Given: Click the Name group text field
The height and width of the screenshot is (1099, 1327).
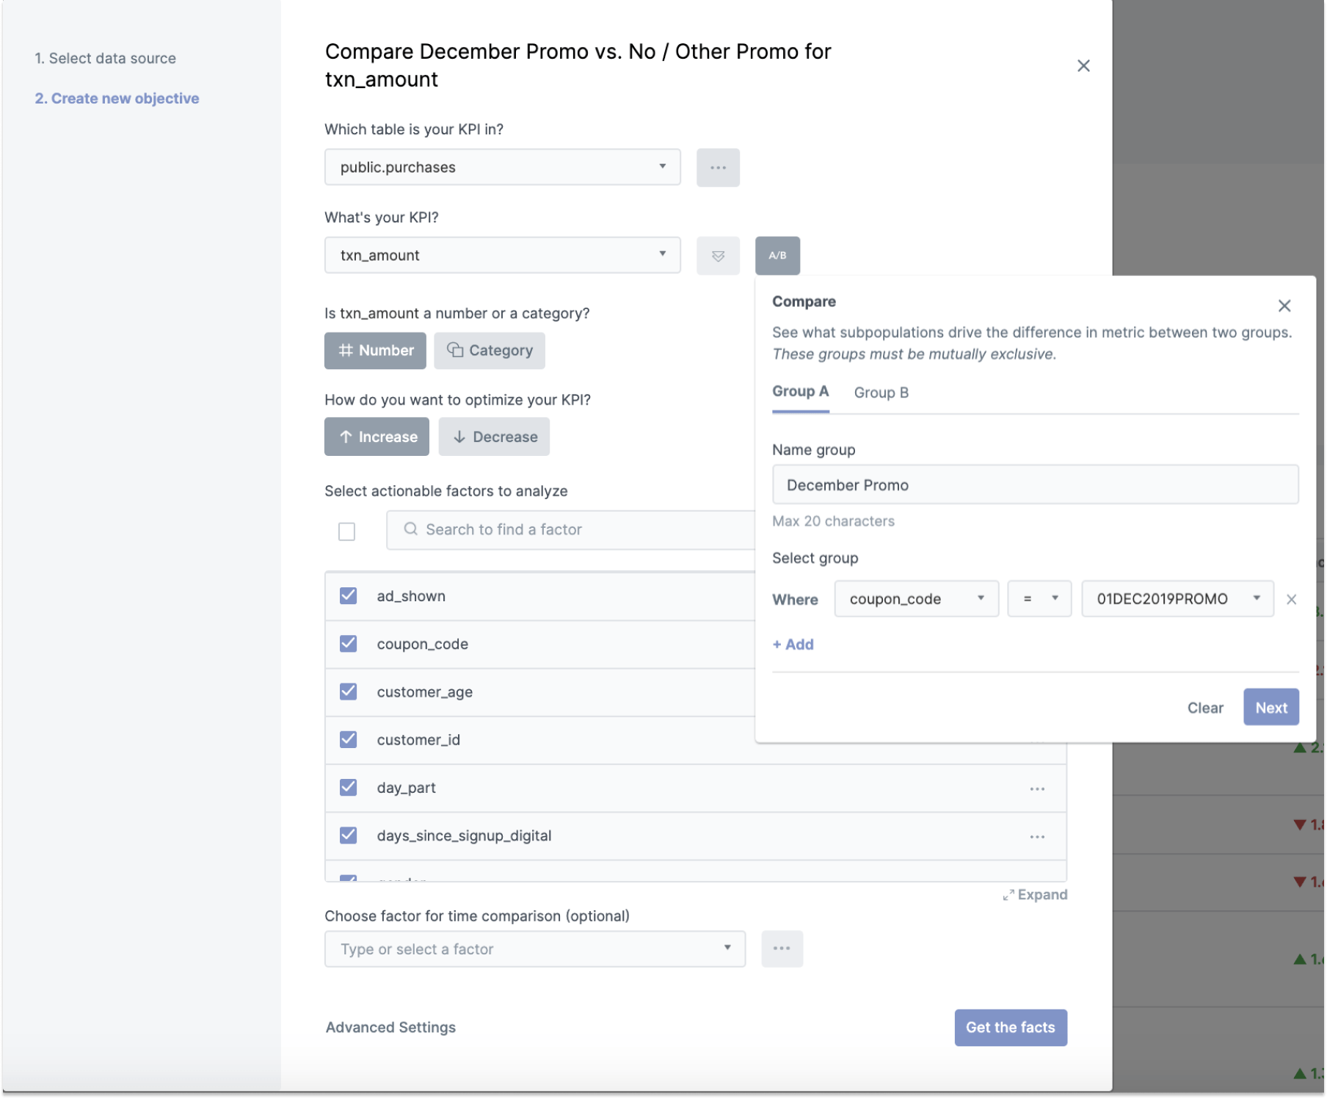Looking at the screenshot, I should click(1035, 485).
